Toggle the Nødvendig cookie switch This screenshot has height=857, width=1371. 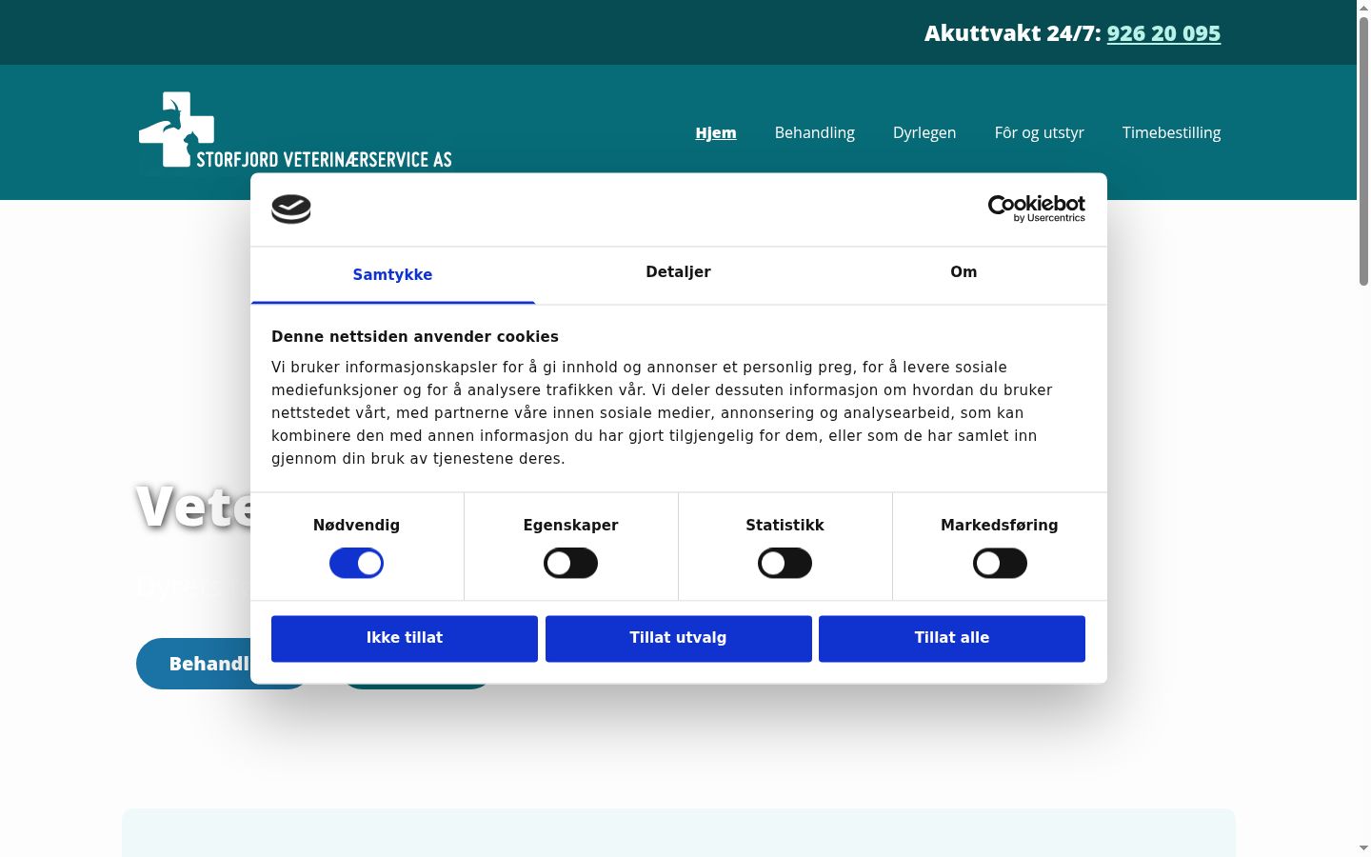coord(356,563)
